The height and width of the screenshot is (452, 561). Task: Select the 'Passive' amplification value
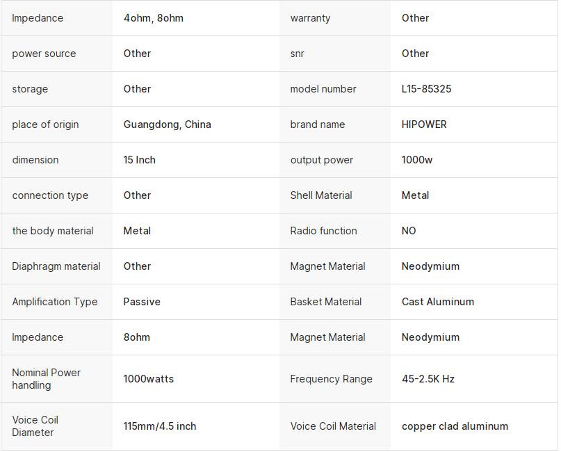(x=142, y=301)
